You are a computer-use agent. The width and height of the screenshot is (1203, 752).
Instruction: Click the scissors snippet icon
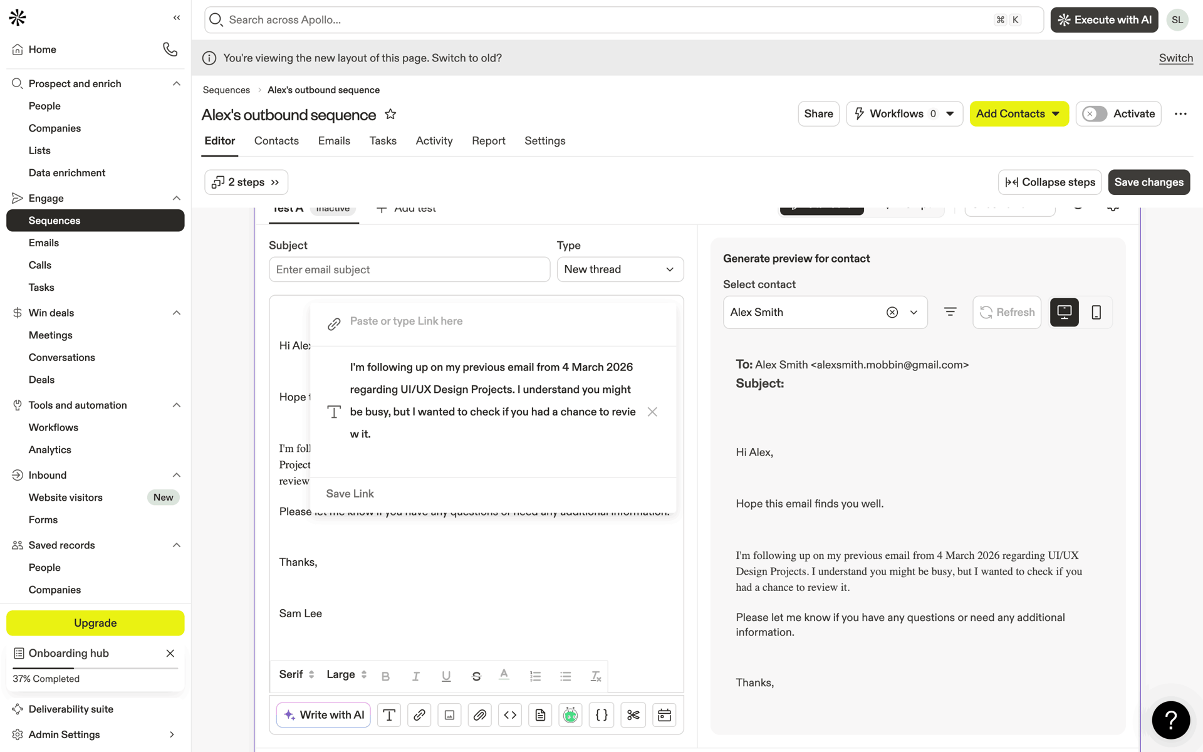(x=633, y=715)
